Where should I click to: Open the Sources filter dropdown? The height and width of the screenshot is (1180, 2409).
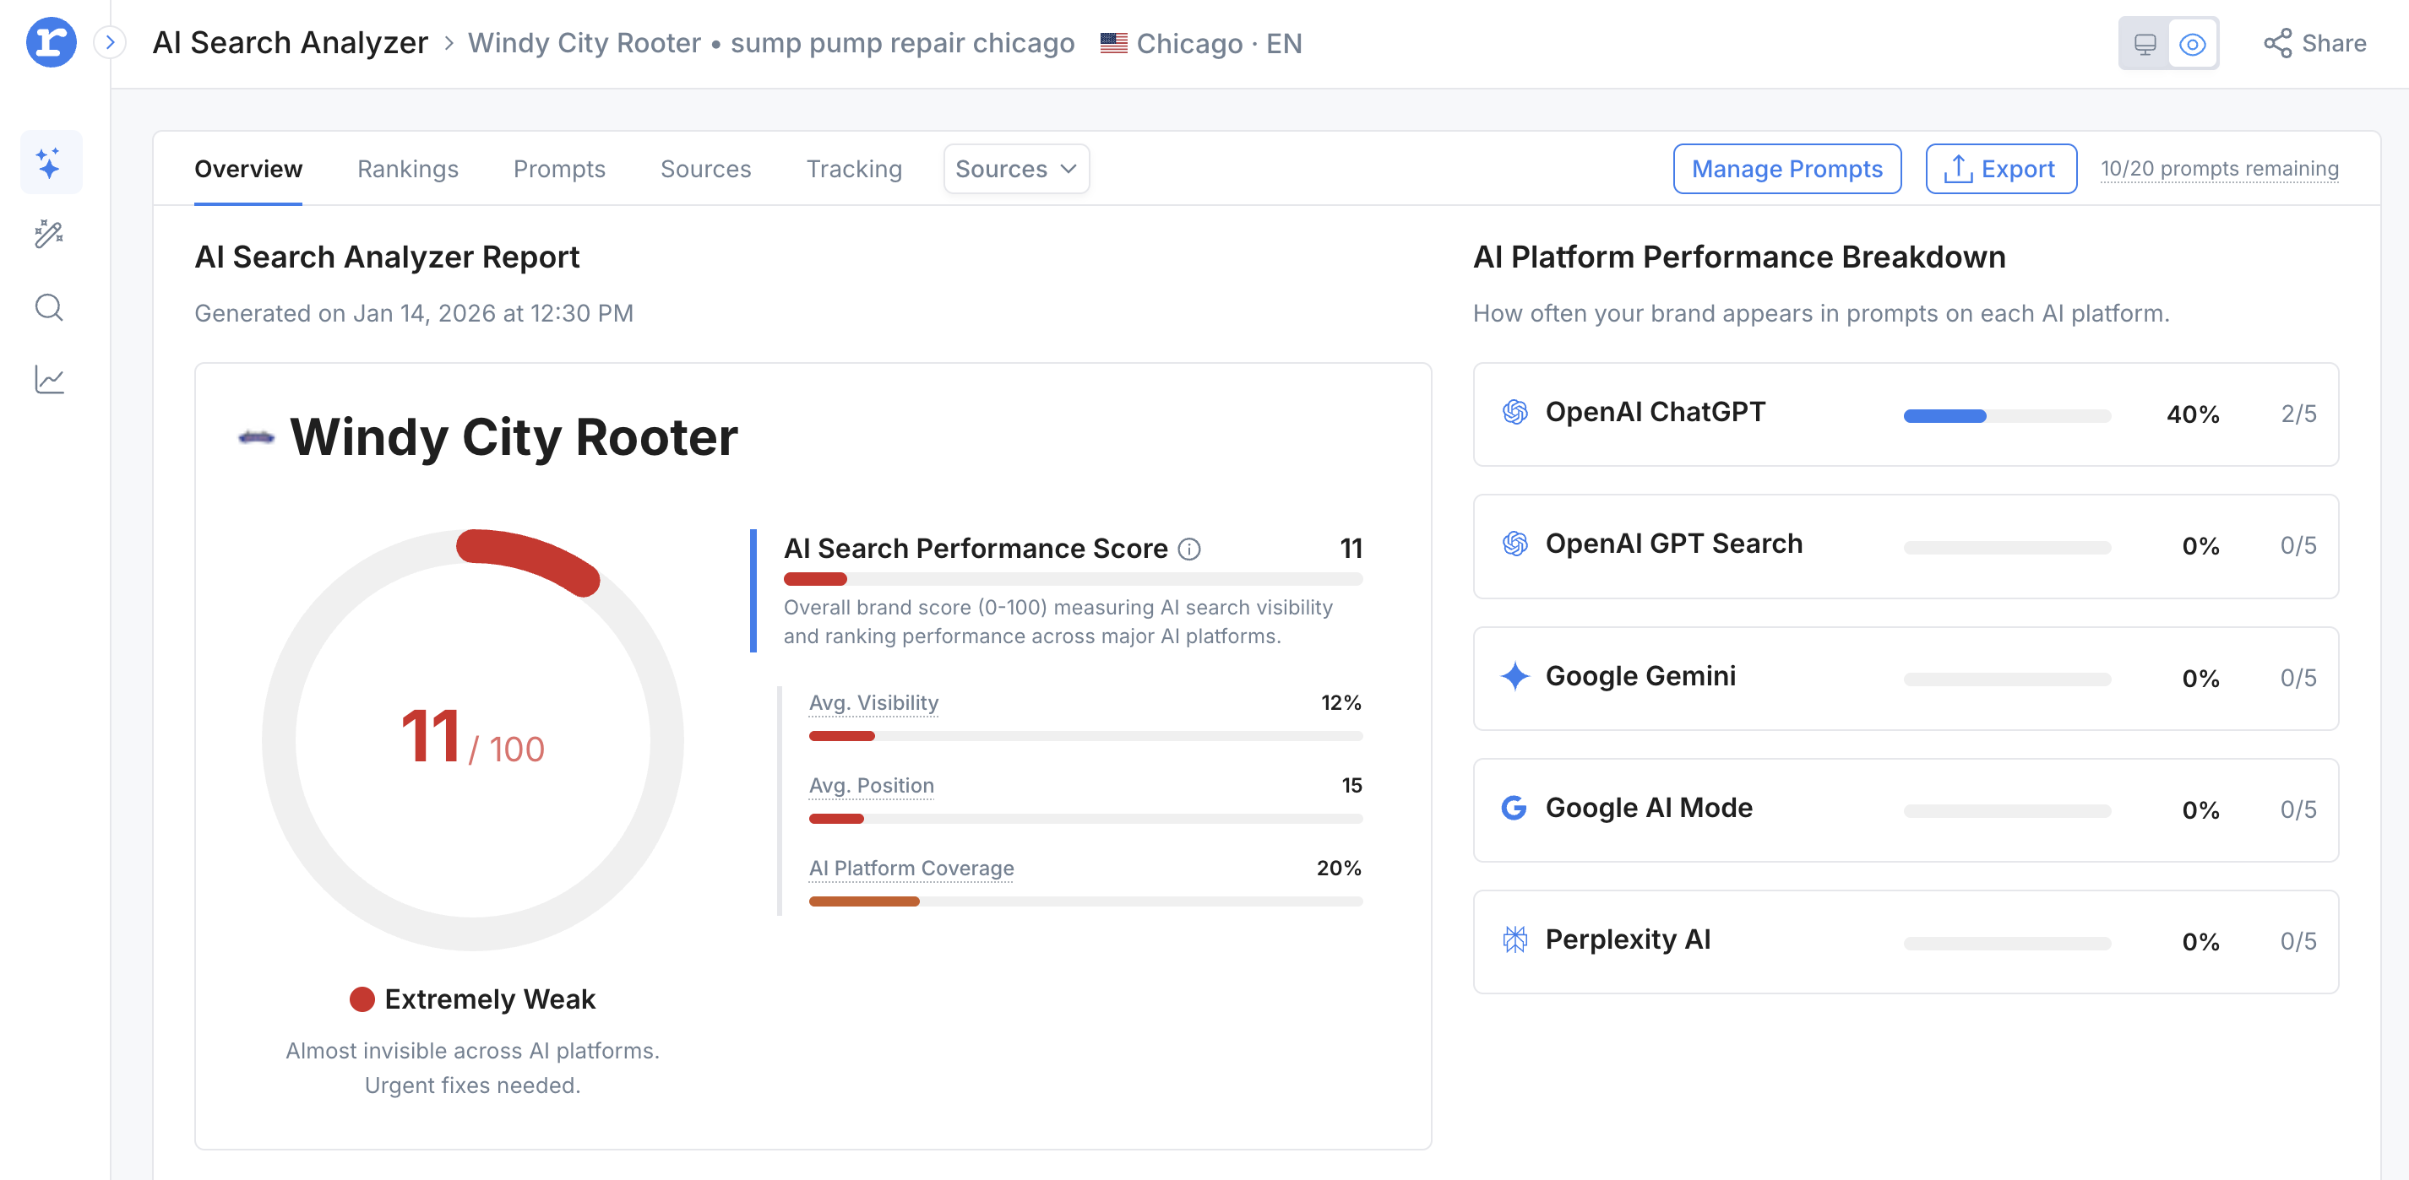click(x=1015, y=168)
